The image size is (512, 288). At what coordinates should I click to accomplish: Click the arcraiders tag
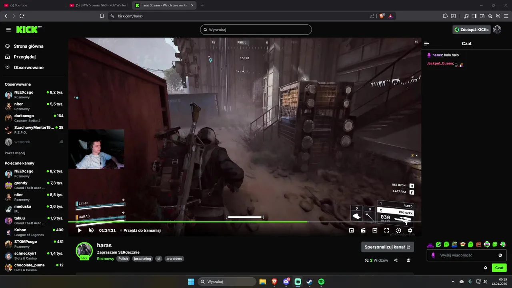tap(174, 259)
